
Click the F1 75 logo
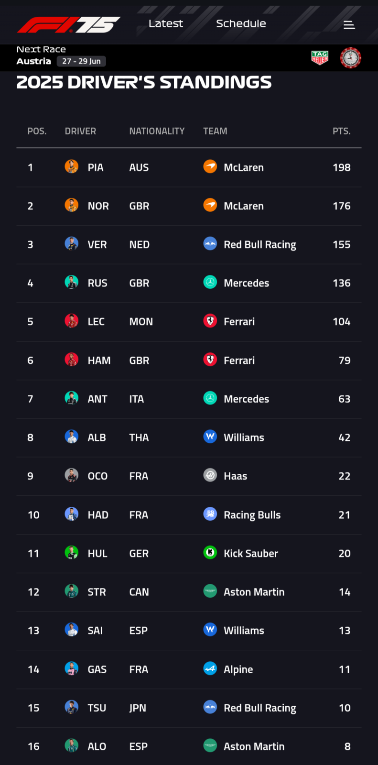coord(69,25)
